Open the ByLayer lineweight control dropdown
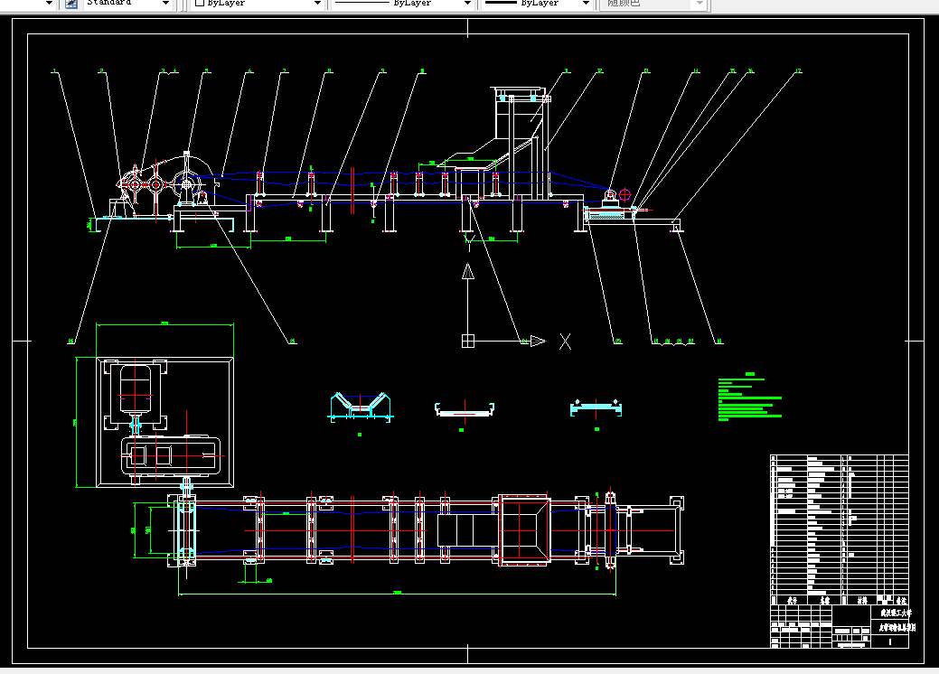The height and width of the screenshot is (674, 939). (586, 3)
